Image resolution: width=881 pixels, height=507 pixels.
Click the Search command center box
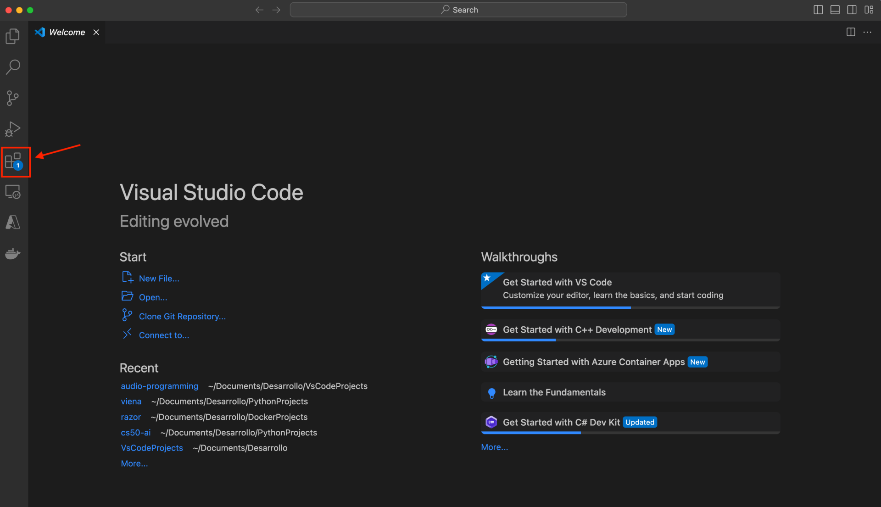pyautogui.click(x=458, y=10)
